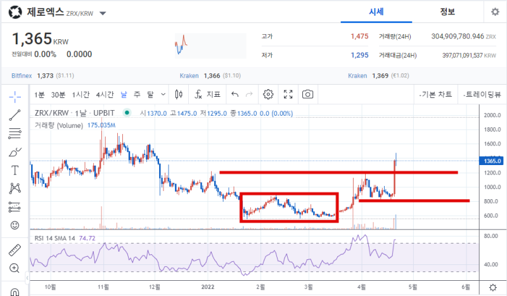Click the RSI 14 SMA 14 indicator legend

click(x=55, y=238)
